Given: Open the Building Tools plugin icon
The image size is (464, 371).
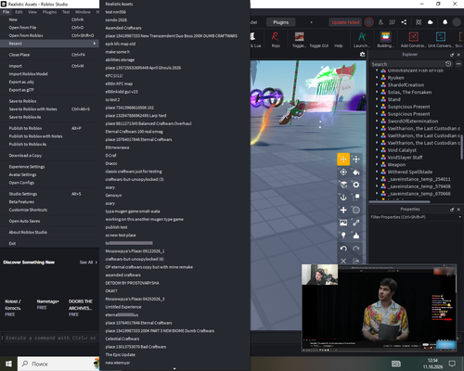Looking at the screenshot, I should pos(385,37).
